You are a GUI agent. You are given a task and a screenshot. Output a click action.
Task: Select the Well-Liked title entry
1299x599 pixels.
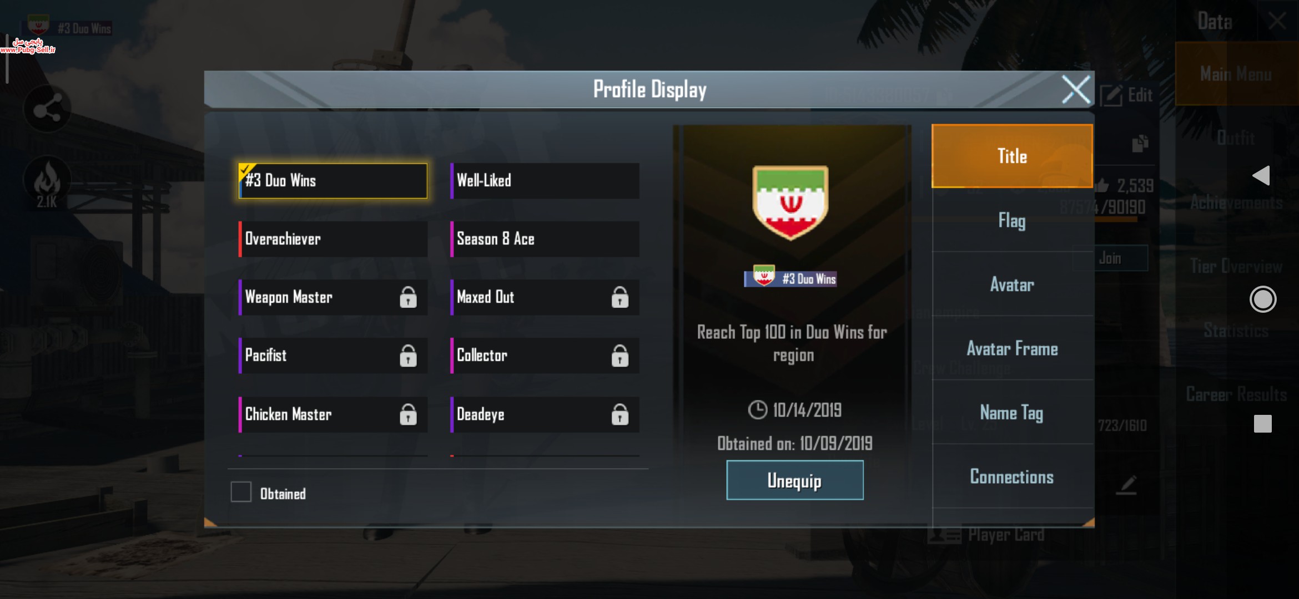tap(545, 181)
